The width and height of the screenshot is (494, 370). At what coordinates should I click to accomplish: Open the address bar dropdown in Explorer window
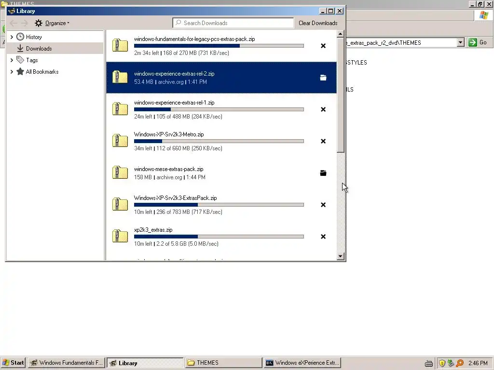click(461, 42)
